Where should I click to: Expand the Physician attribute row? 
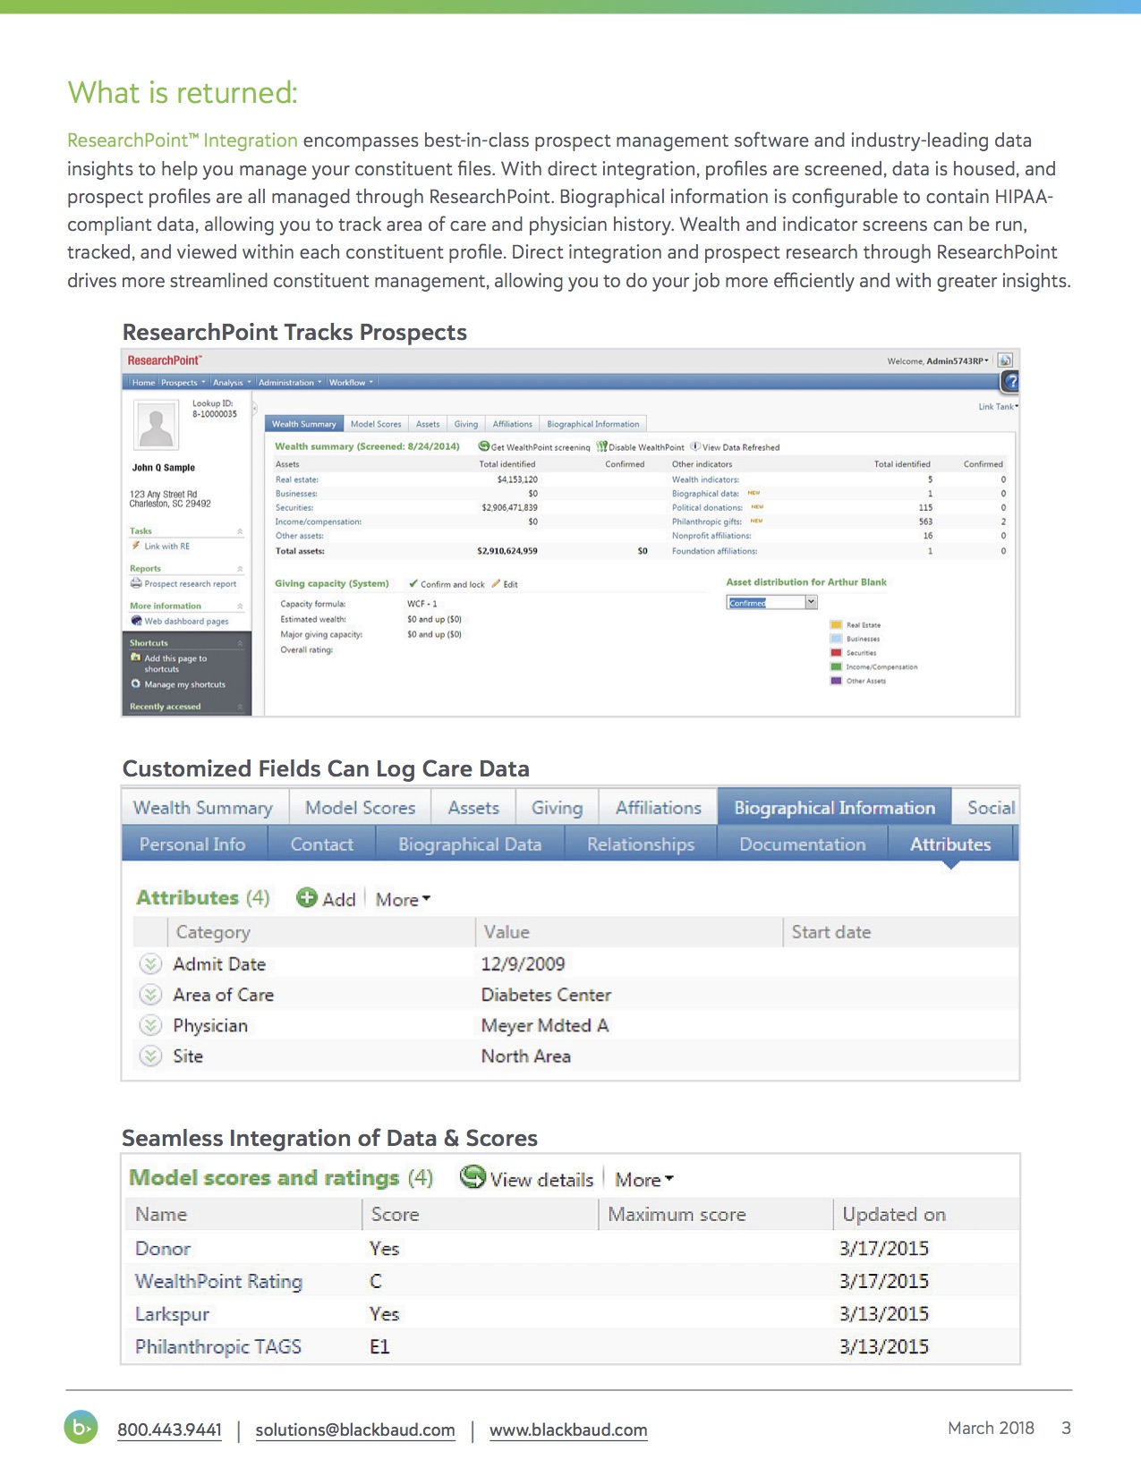tap(151, 1025)
